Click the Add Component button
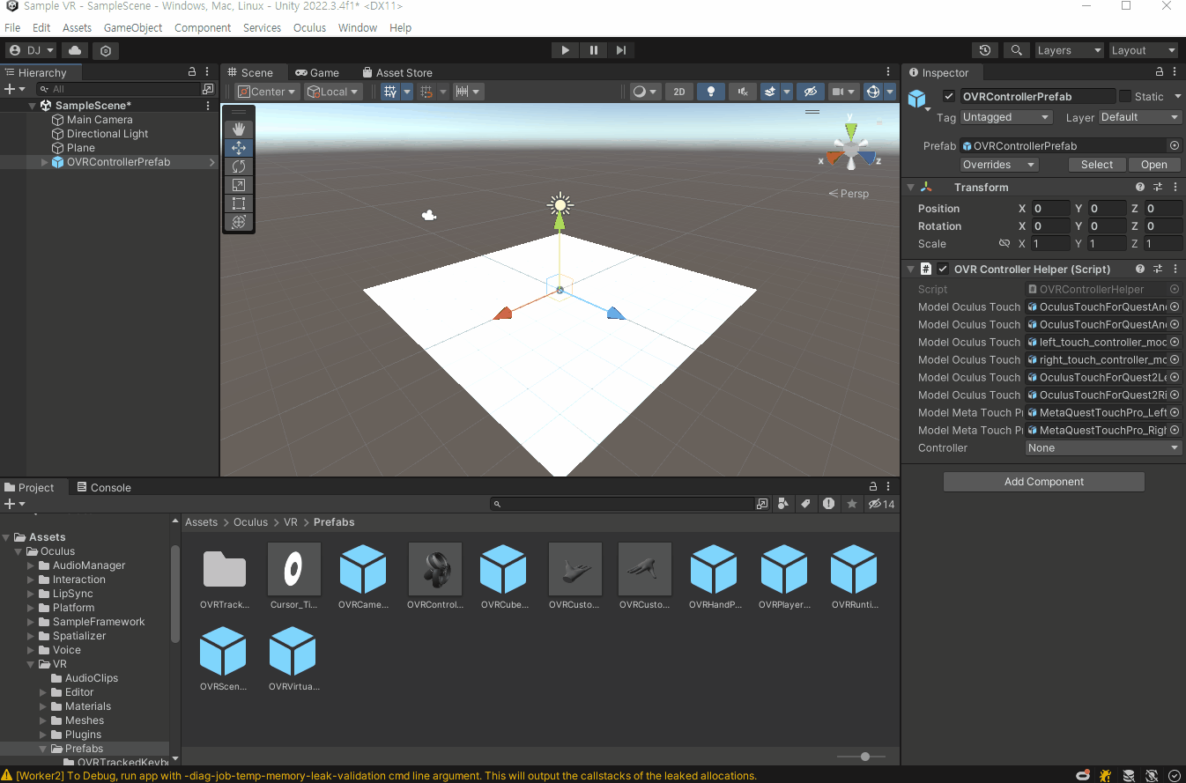This screenshot has width=1186, height=783. coord(1044,482)
